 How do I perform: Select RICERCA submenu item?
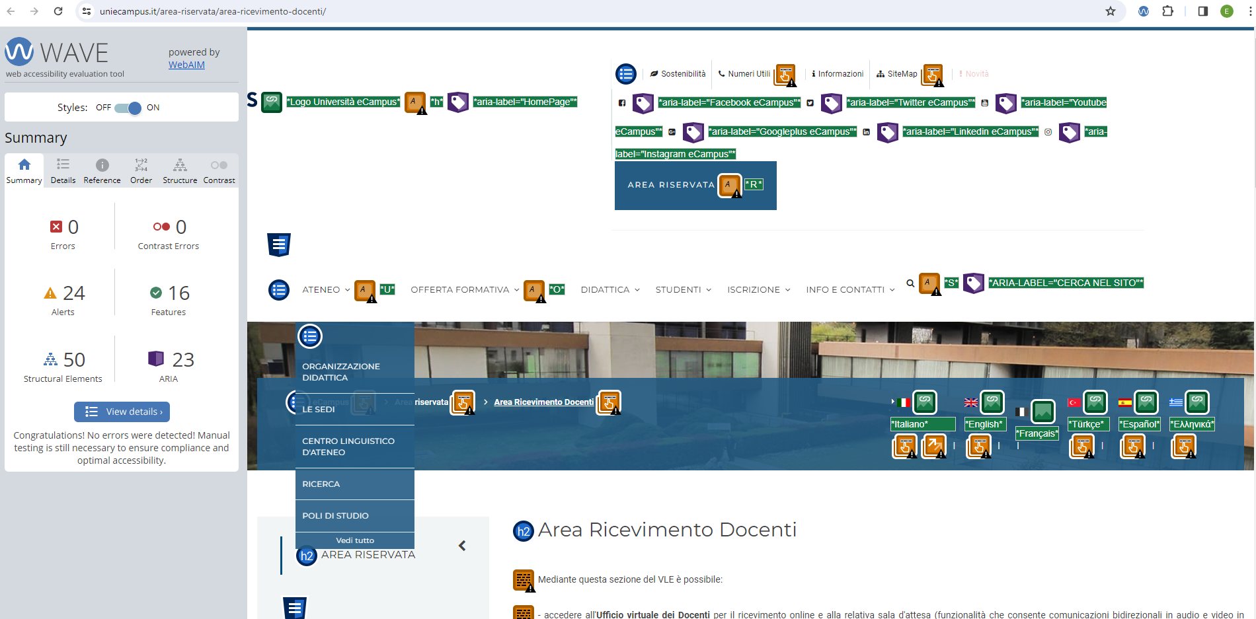coord(355,484)
